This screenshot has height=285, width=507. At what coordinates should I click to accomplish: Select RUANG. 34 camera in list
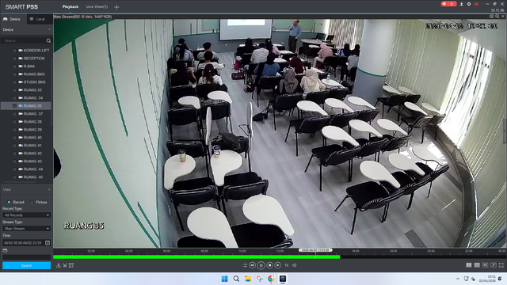tap(33, 98)
